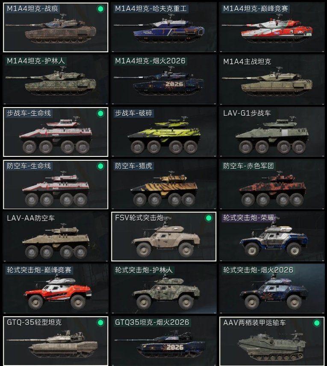Pick the LAV-G1步战车 default skin
The width and height of the screenshot is (327, 366).
click(272, 132)
